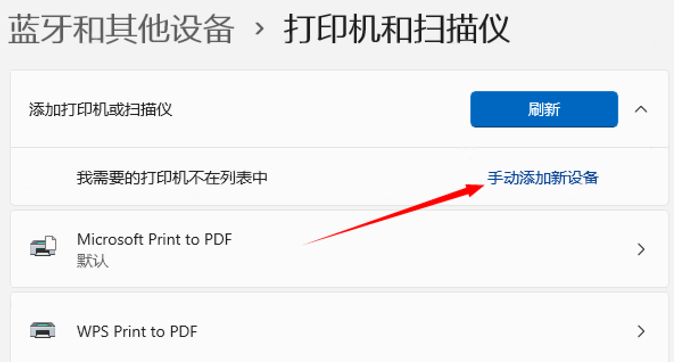The image size is (674, 362).
Task: Open Microsoft Print to PDF via its right chevron
Action: coord(641,249)
